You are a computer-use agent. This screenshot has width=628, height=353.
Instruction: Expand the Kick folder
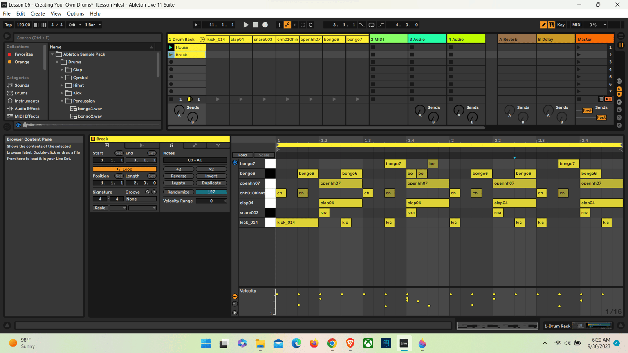[62, 93]
